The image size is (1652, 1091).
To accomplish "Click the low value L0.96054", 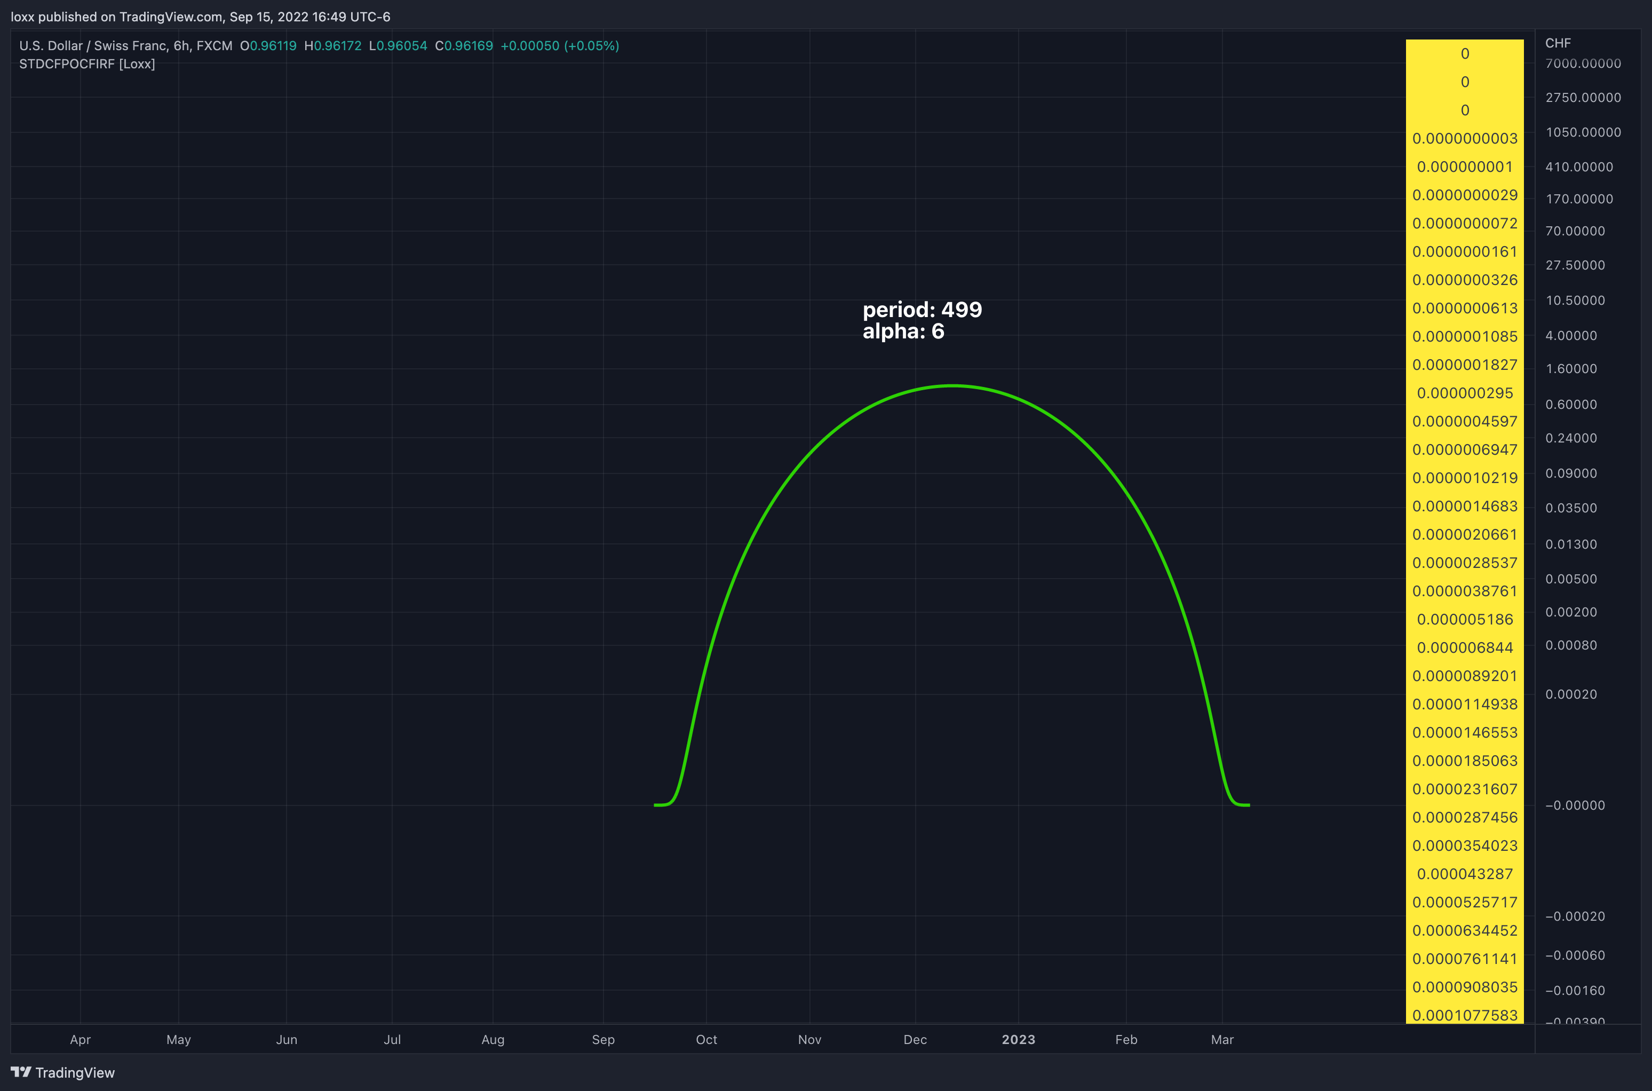I will click(x=398, y=46).
